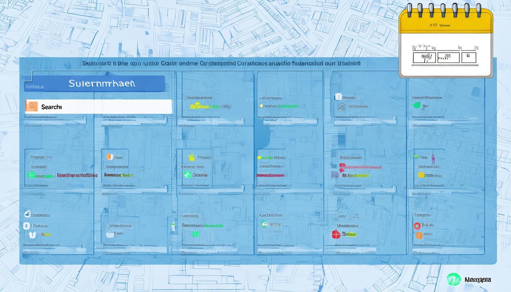Screen dimensions: 511x292
Task: Select the red pentagon icon
Action: pos(336,234)
